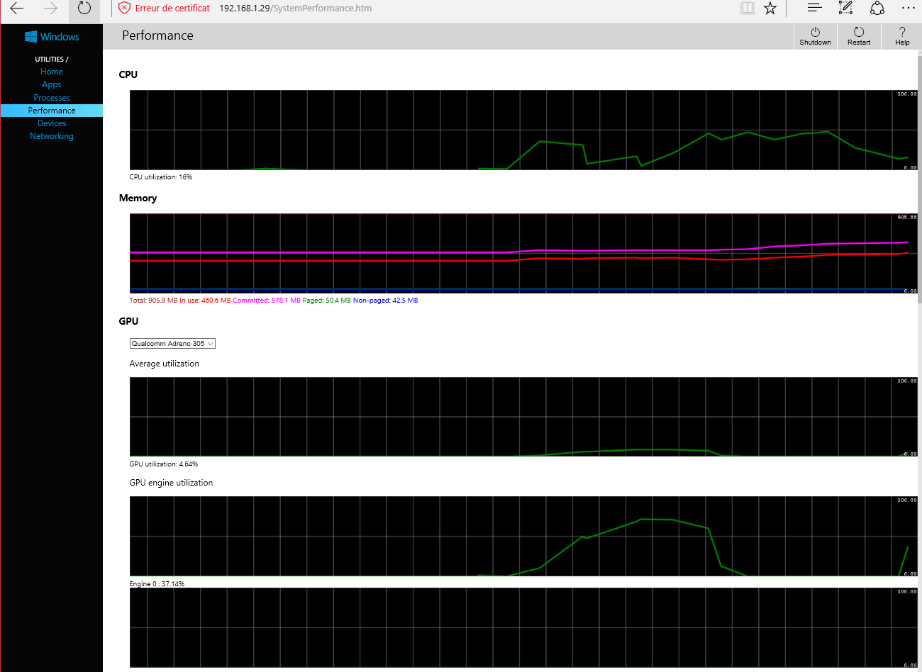Viewport: 922px width, 672px height.
Task: Go back to the previous page
Action: pyautogui.click(x=17, y=9)
